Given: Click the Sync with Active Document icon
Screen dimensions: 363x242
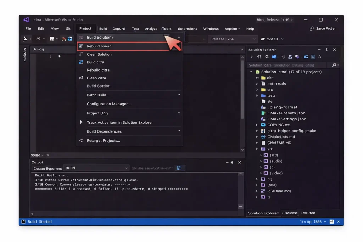Looking at the screenshot, I should [x=284, y=57].
